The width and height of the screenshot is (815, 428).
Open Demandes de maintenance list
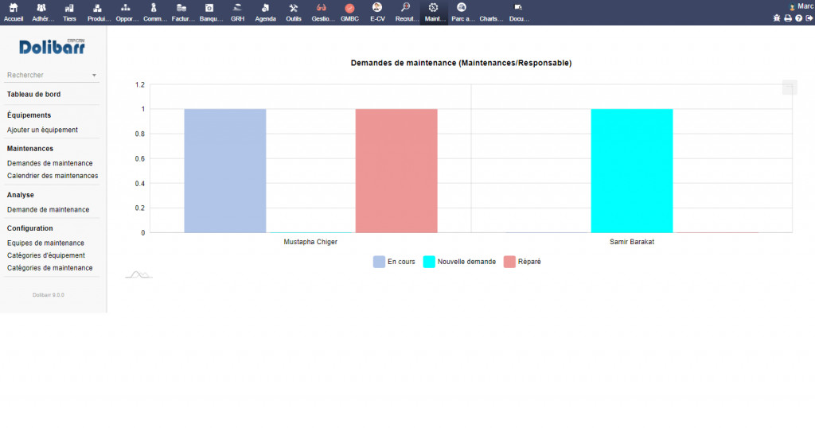[50, 163]
